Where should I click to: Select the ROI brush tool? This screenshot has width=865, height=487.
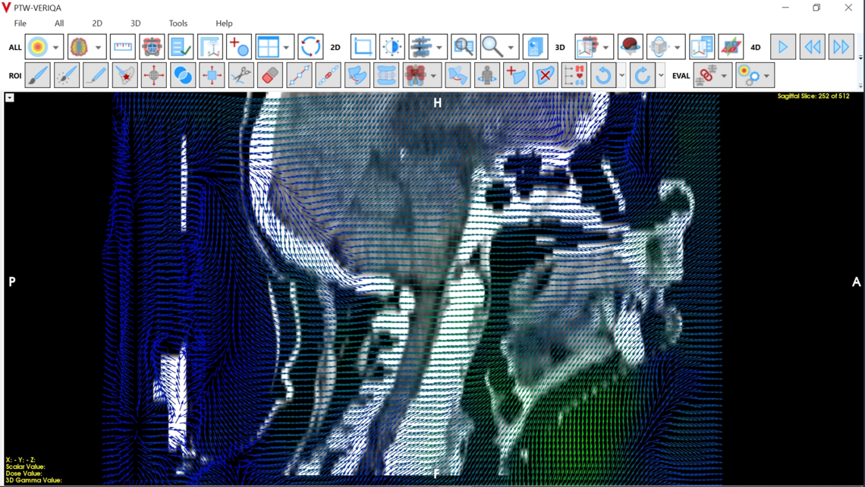(x=36, y=75)
